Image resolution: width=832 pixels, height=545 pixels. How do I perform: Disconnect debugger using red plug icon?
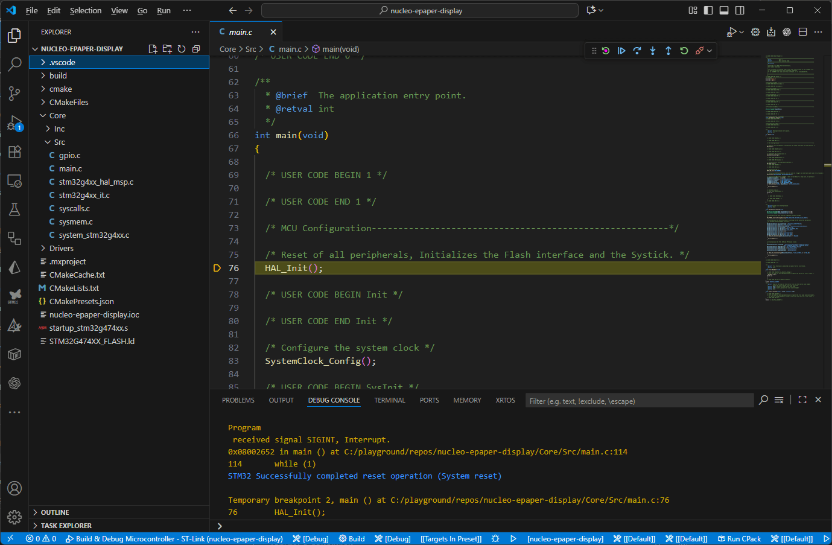tap(700, 51)
